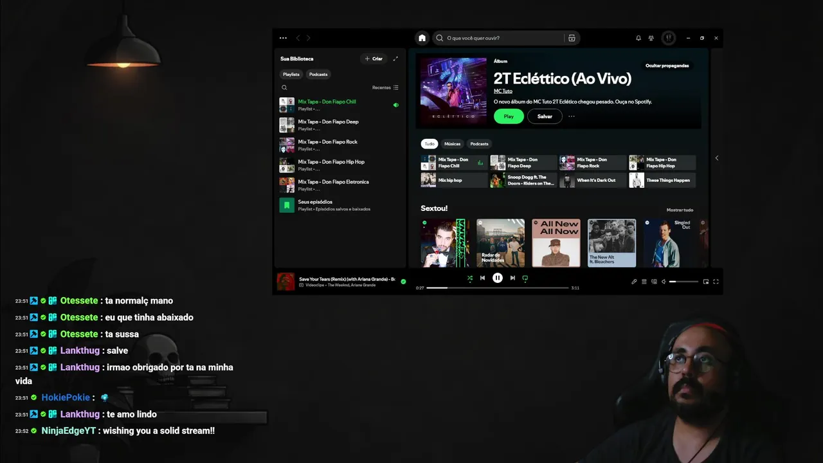
Task: Open the miniplayer
Action: pos(706,282)
